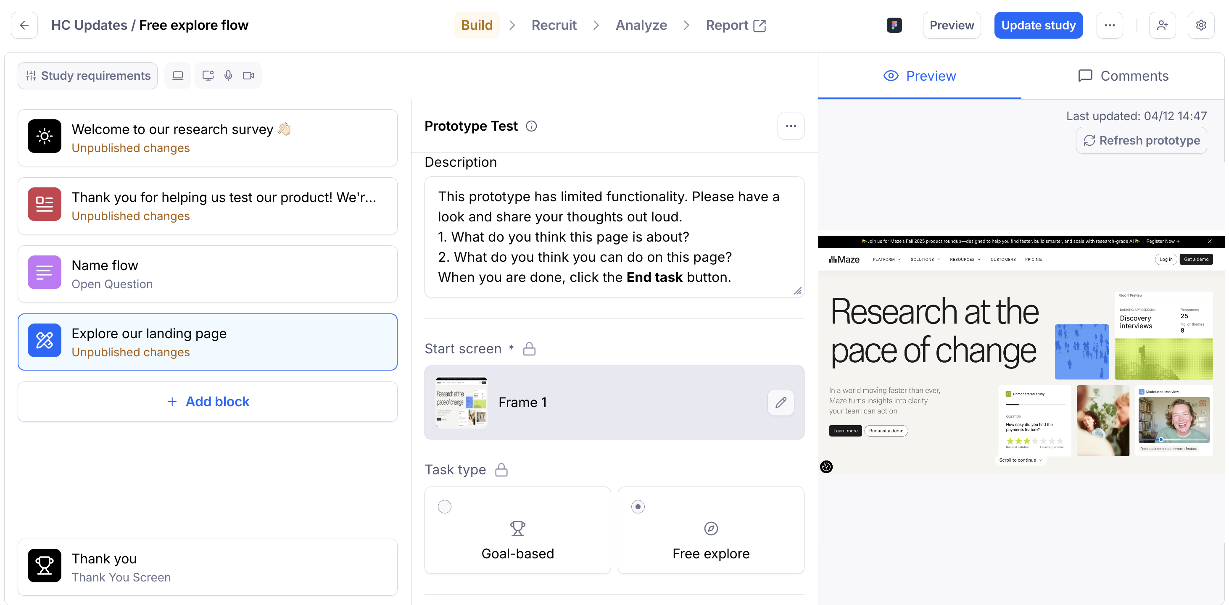Click the back arrow button

(24, 25)
